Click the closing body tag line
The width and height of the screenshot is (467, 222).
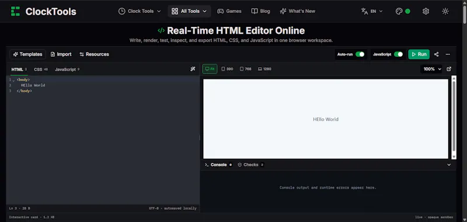tap(24, 91)
